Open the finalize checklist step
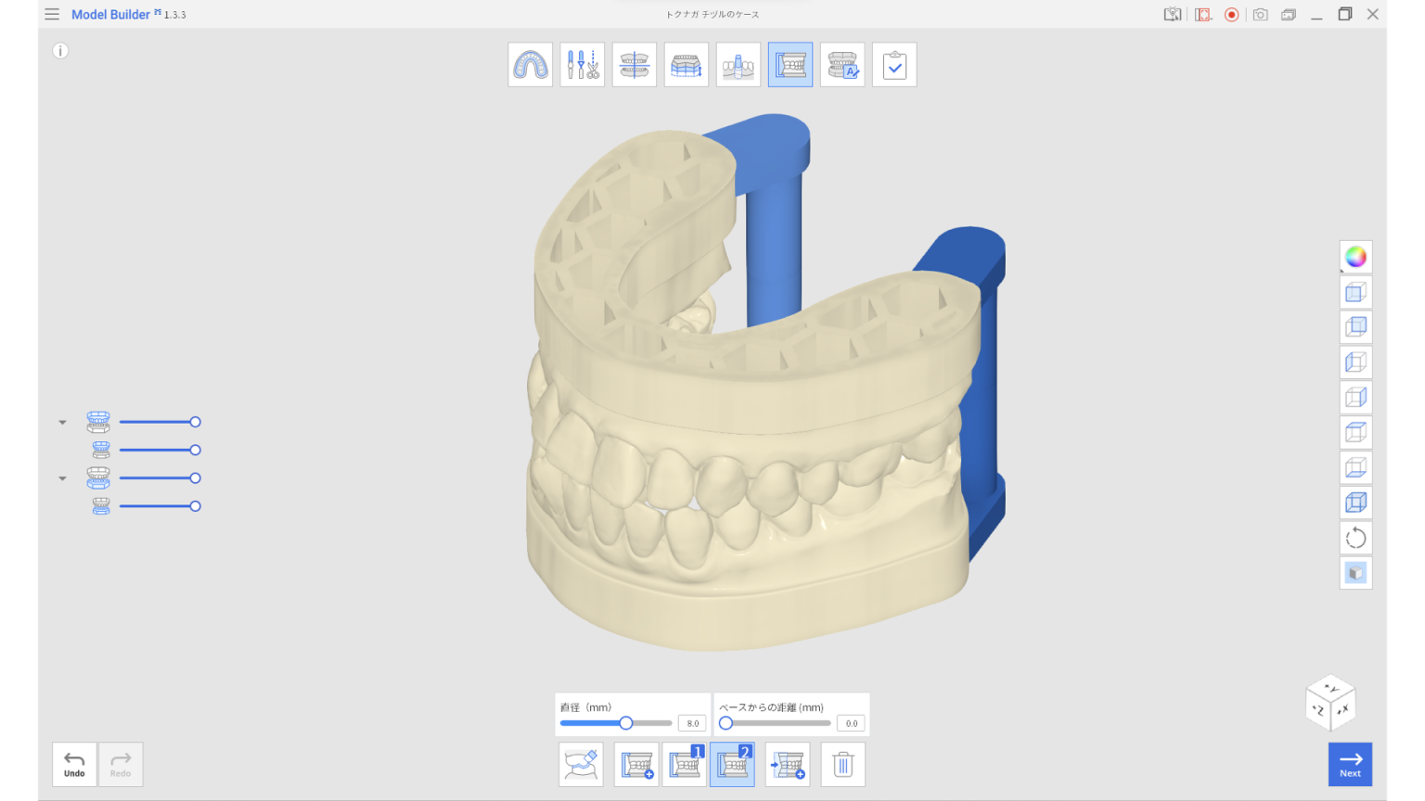This screenshot has width=1425, height=801. [893, 64]
